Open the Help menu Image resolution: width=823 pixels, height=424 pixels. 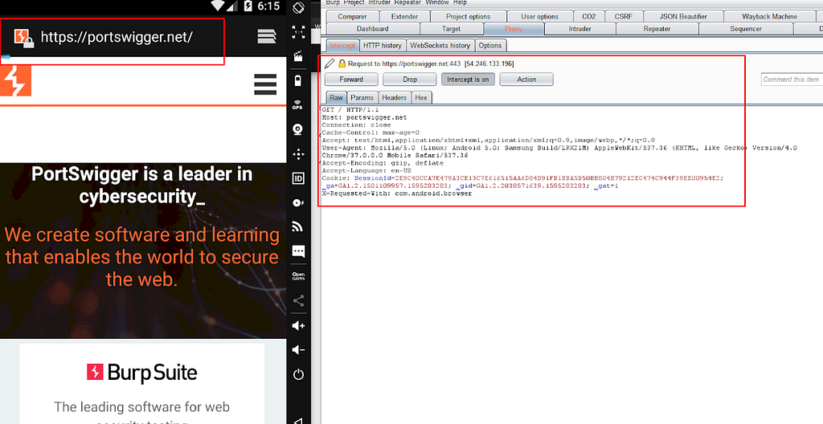460,2
